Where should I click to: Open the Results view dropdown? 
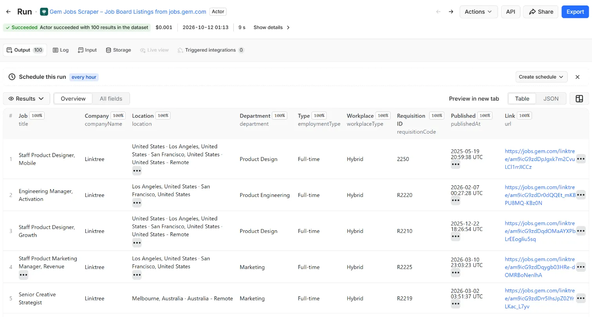[27, 99]
